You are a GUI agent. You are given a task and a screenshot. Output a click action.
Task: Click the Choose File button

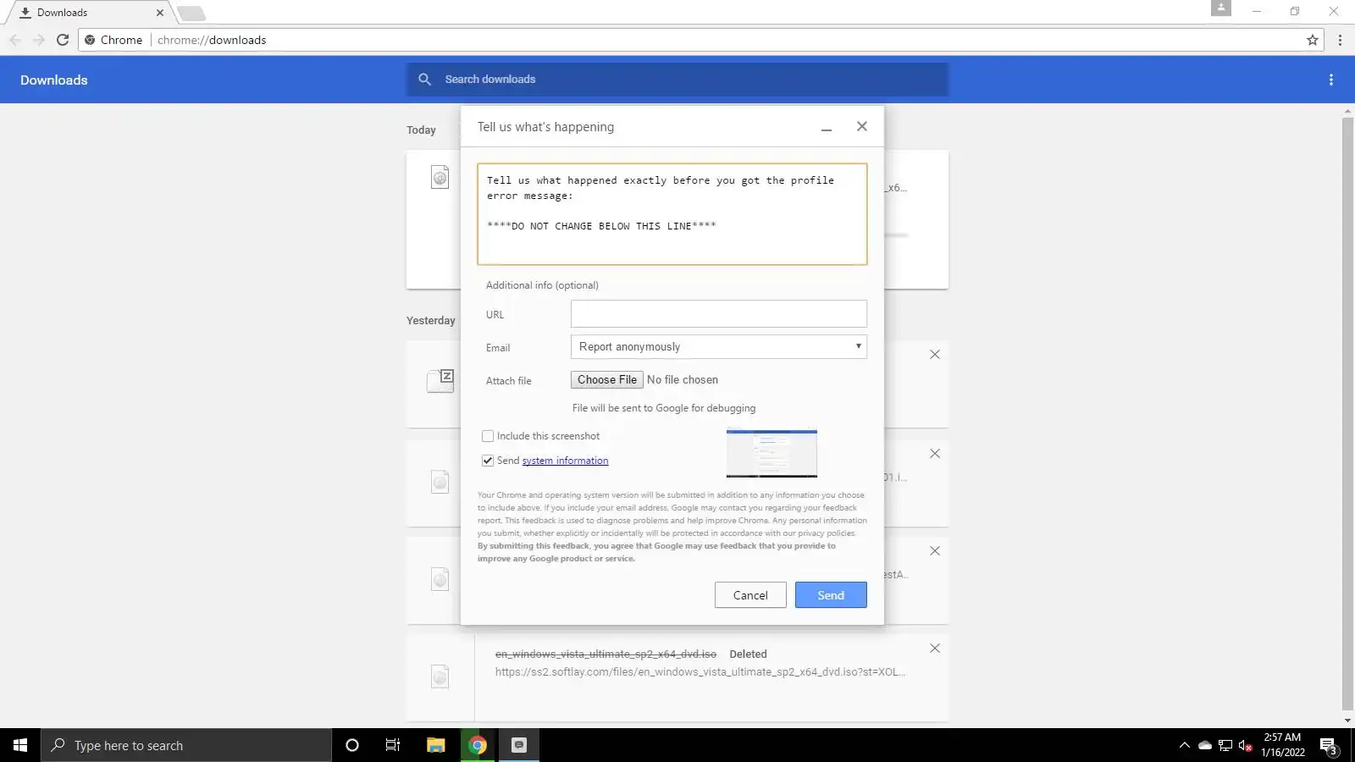coord(607,380)
